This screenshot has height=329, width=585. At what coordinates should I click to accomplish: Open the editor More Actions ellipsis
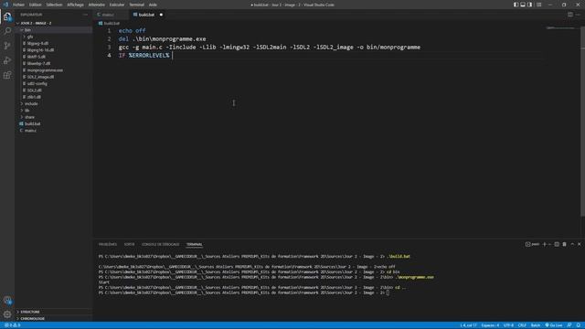point(578,15)
